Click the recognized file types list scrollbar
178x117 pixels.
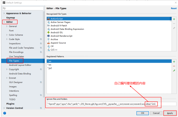coord(171,19)
